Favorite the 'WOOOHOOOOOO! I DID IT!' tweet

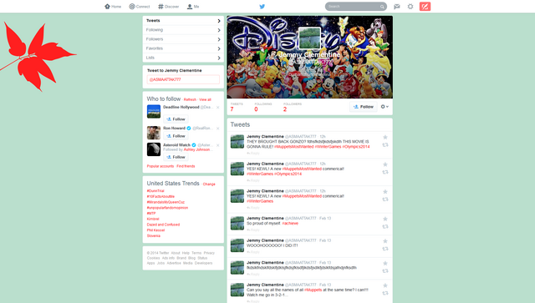coord(385,241)
